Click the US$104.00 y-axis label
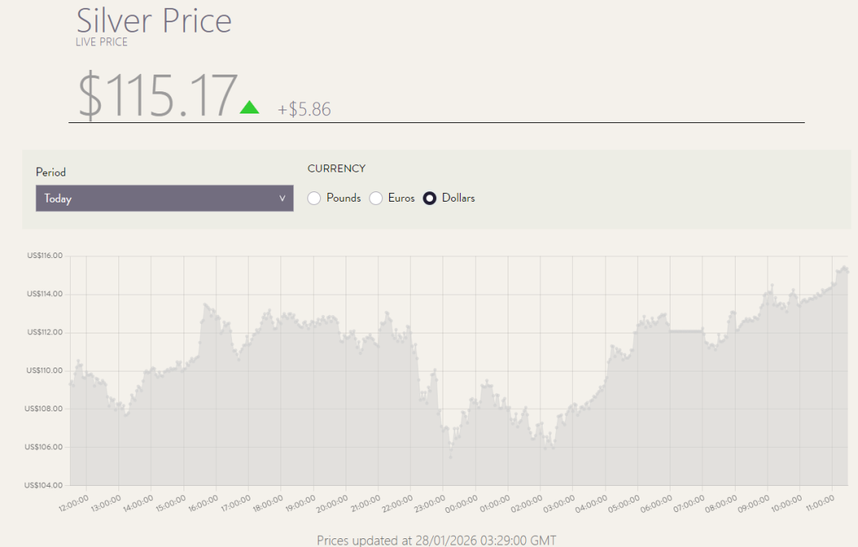Image resolution: width=858 pixels, height=547 pixels. click(44, 485)
